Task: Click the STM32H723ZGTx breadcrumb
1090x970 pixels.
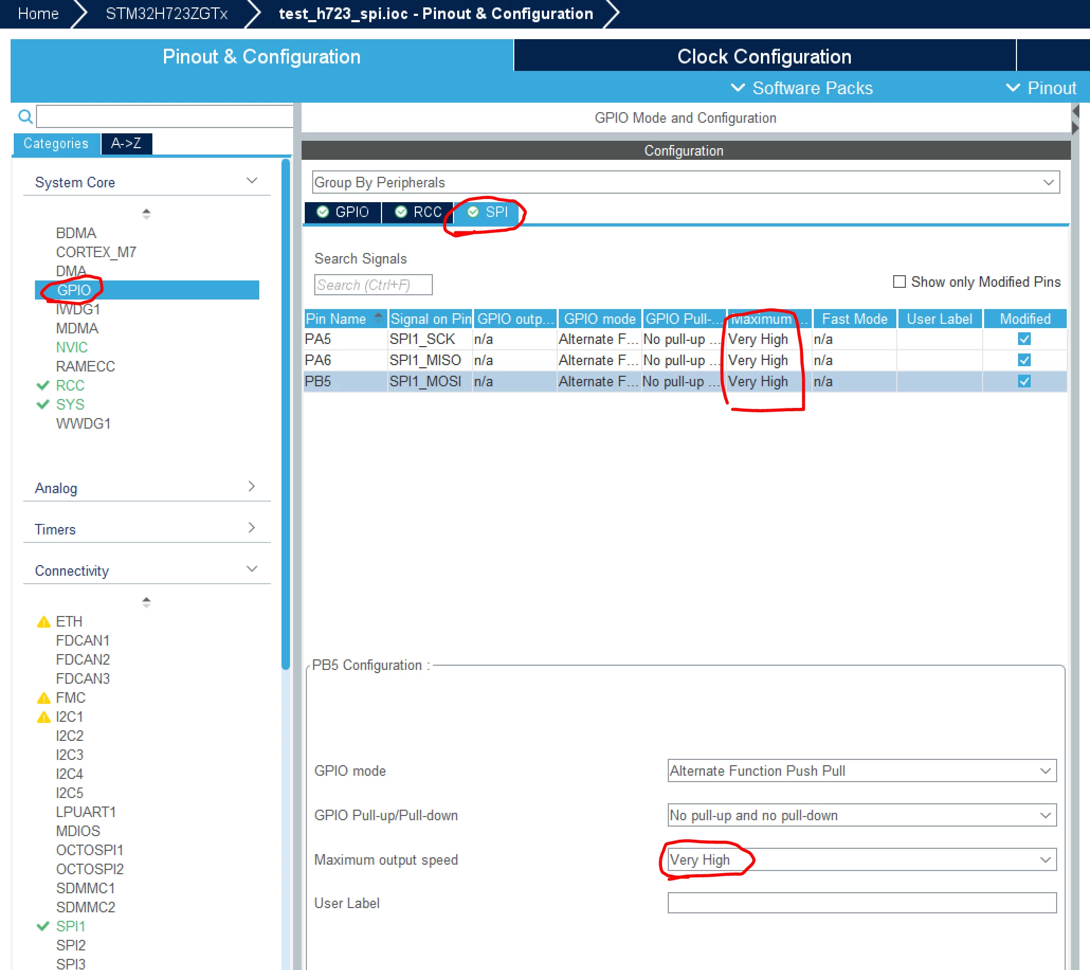Action: tap(167, 13)
